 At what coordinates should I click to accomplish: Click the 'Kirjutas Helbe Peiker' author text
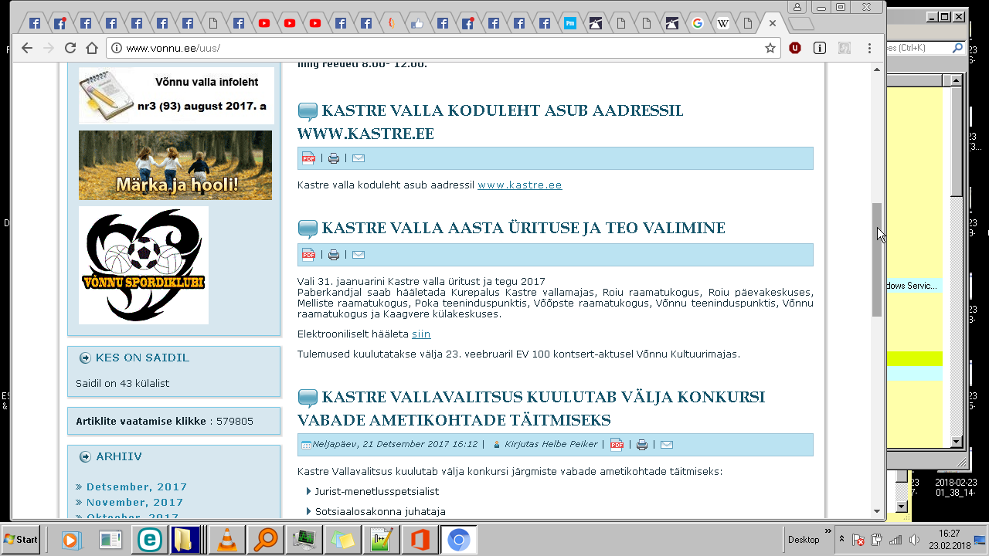(551, 445)
